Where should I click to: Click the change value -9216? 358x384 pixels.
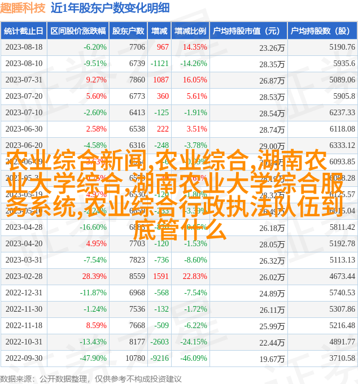pyautogui.click(x=160, y=358)
